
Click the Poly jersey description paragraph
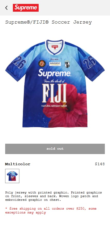pos(53,196)
